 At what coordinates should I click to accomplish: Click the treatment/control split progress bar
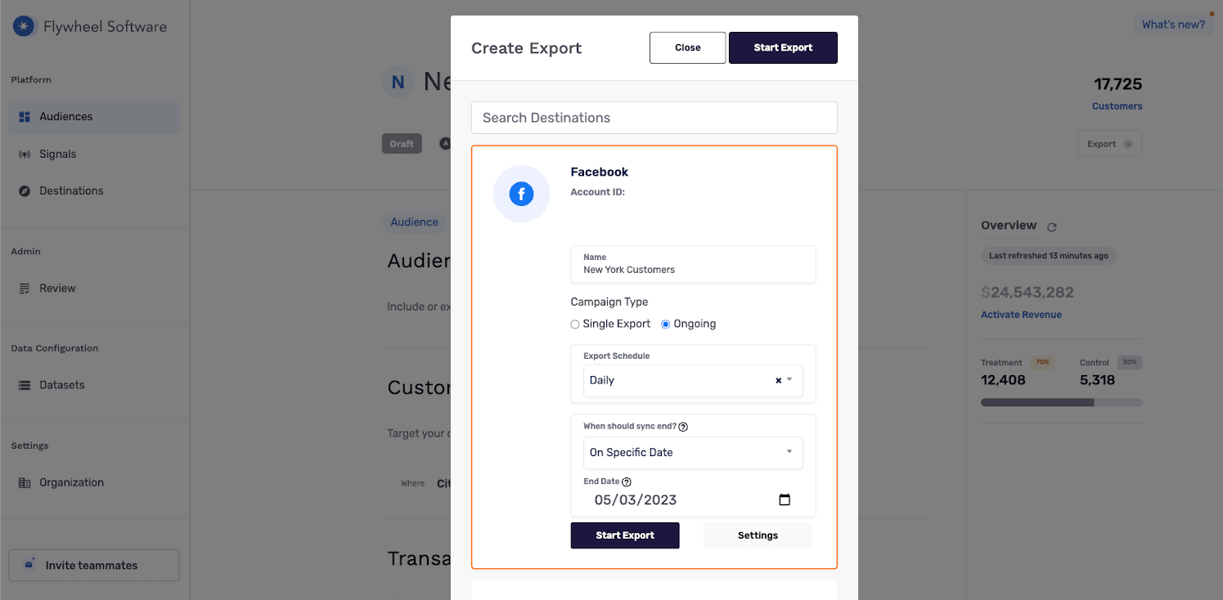1061,402
